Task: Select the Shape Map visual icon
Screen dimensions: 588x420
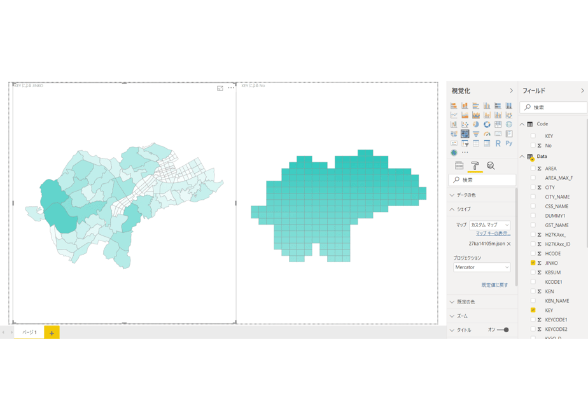Action: coord(465,134)
